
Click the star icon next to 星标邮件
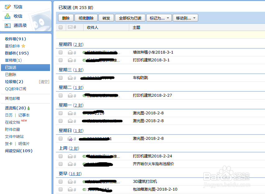(23, 46)
